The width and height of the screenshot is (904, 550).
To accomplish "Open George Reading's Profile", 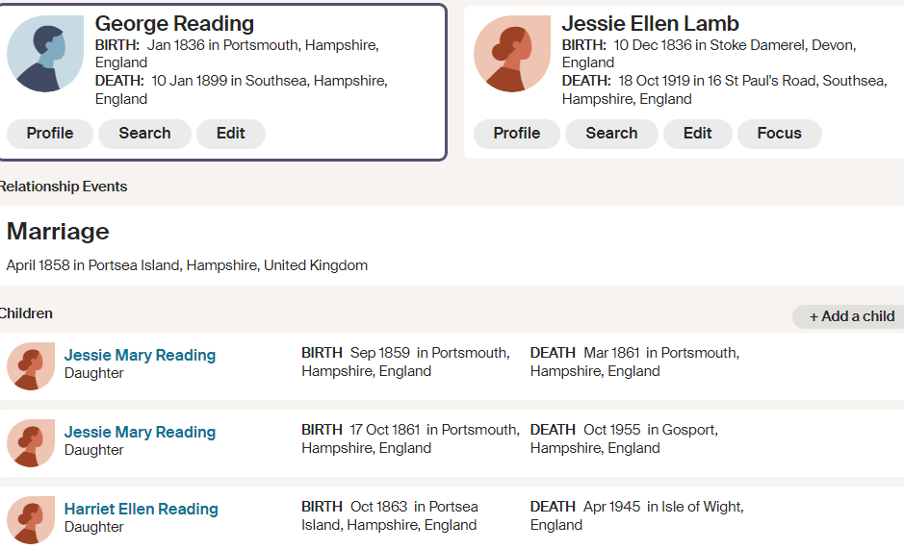I will (x=50, y=134).
